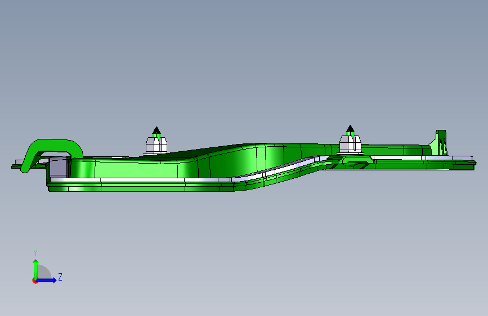This screenshot has width=488, height=316.
Task: Click the green Y axis arrow of the triad
Action: (35, 269)
